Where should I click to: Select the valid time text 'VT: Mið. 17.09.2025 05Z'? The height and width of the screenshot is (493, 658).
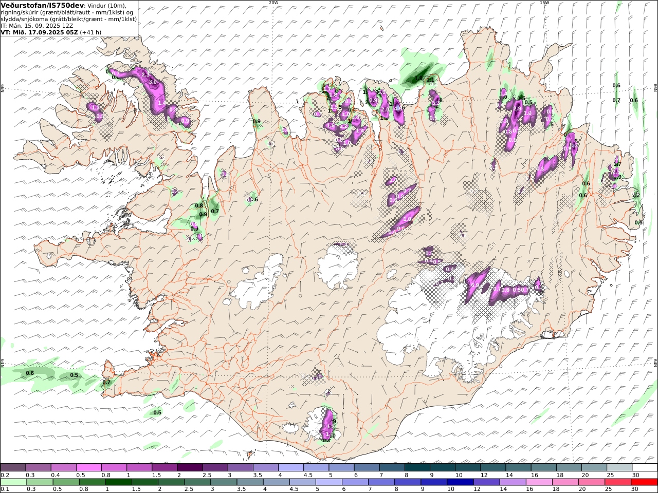40,32
